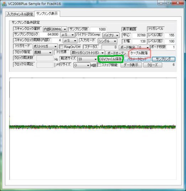The image size is (186, 191).
Task: Start acquisition with the サンプリング button
Action: tap(163, 59)
